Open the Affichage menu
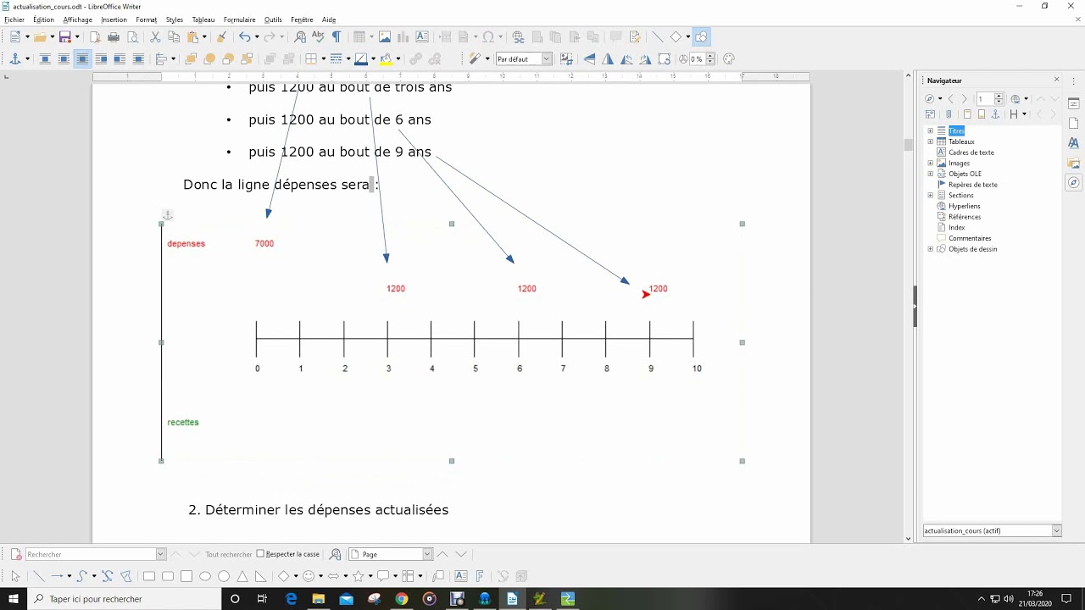Viewport: 1085px width, 610px height. 78,19
